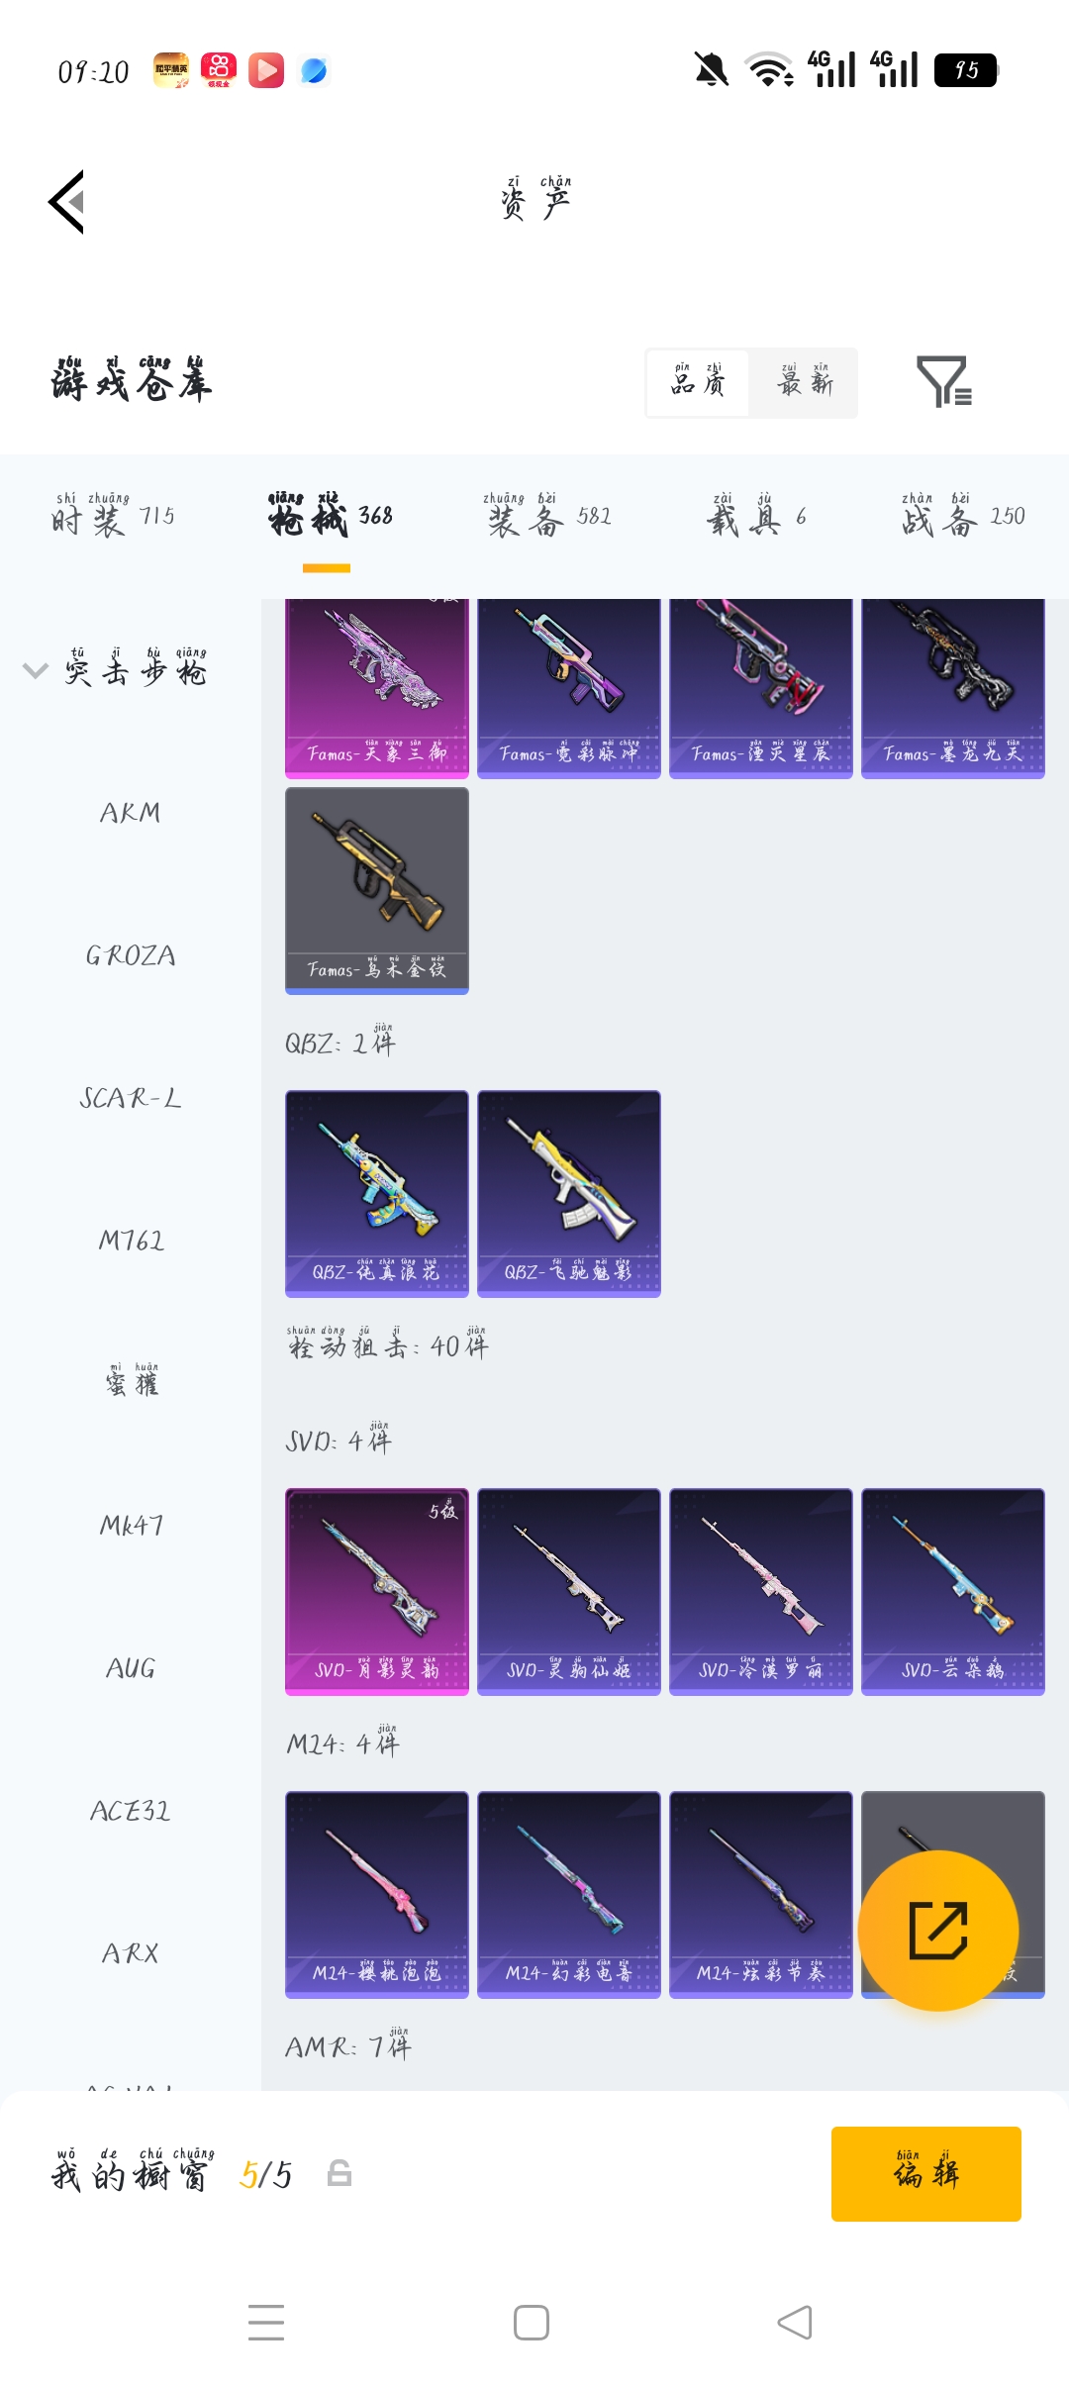Click the lock icon beside 5/5
Image resolution: width=1069 pixels, height=2388 pixels.
340,2173
